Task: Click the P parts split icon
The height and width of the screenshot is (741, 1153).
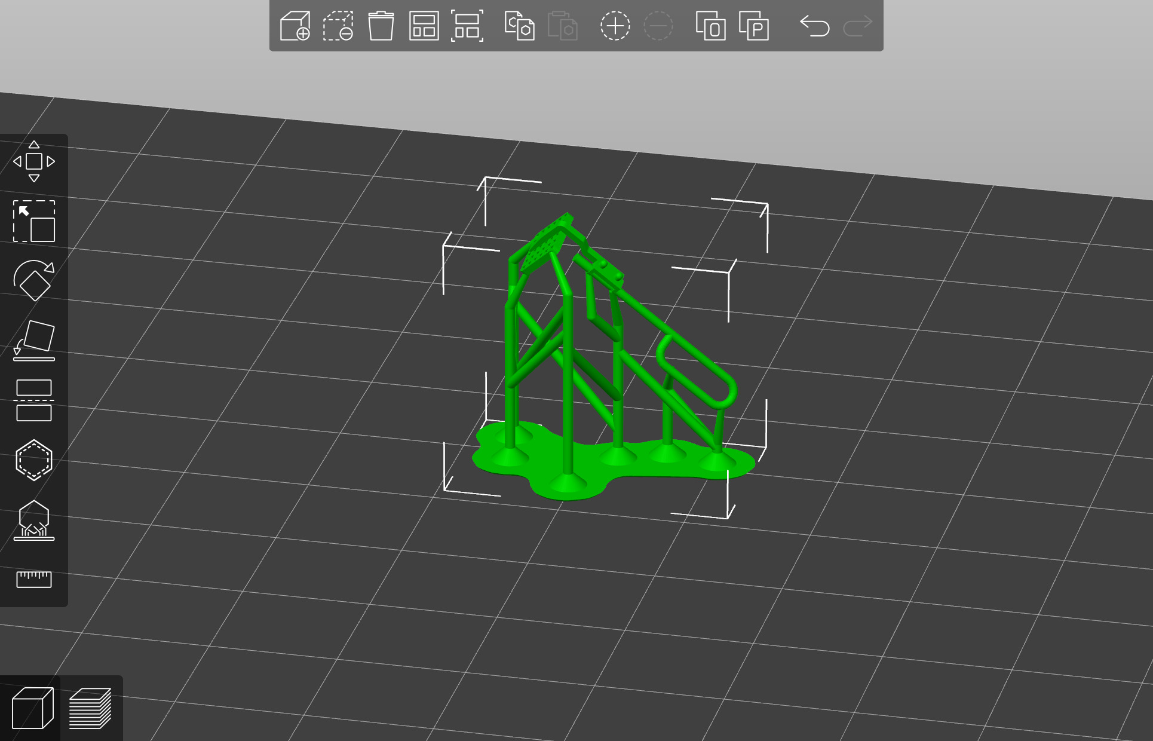Action: coord(753,26)
